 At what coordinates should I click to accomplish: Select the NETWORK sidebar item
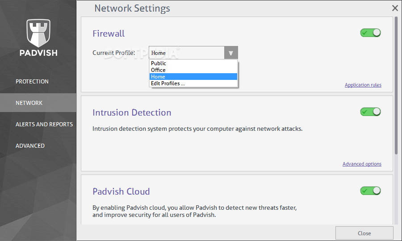tap(38, 103)
